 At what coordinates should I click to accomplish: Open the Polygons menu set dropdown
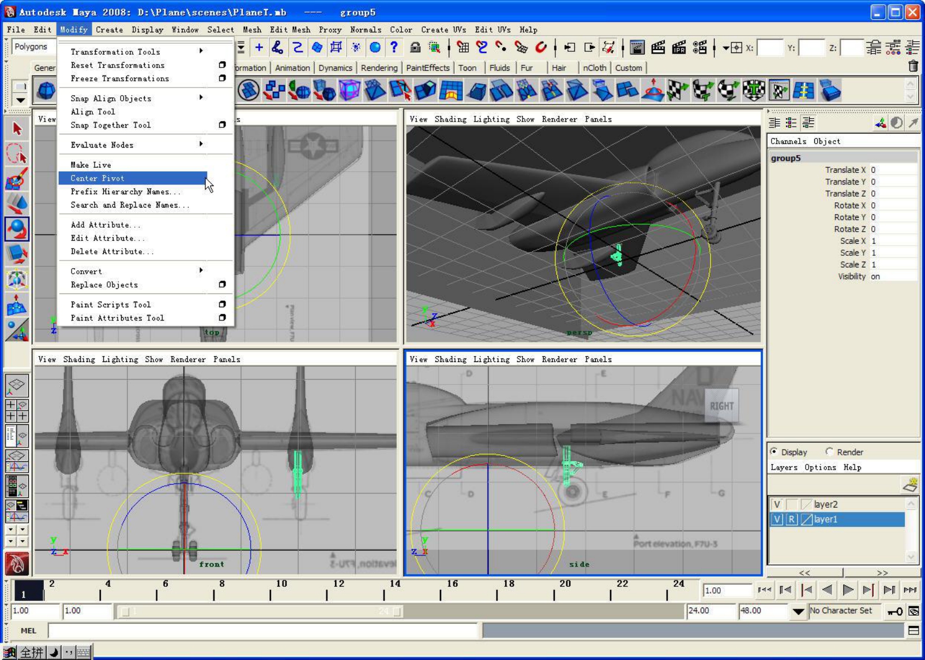(33, 47)
